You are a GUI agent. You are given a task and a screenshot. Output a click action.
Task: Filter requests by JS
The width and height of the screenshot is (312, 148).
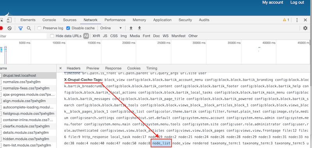pyautogui.click(x=105, y=36)
